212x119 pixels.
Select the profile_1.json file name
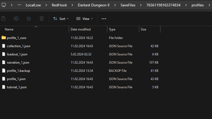tap(16, 79)
